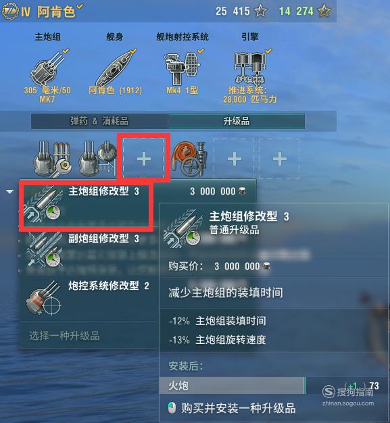Click the 3 000 000 credits price
Screen dimensions: 390x423
click(218, 191)
